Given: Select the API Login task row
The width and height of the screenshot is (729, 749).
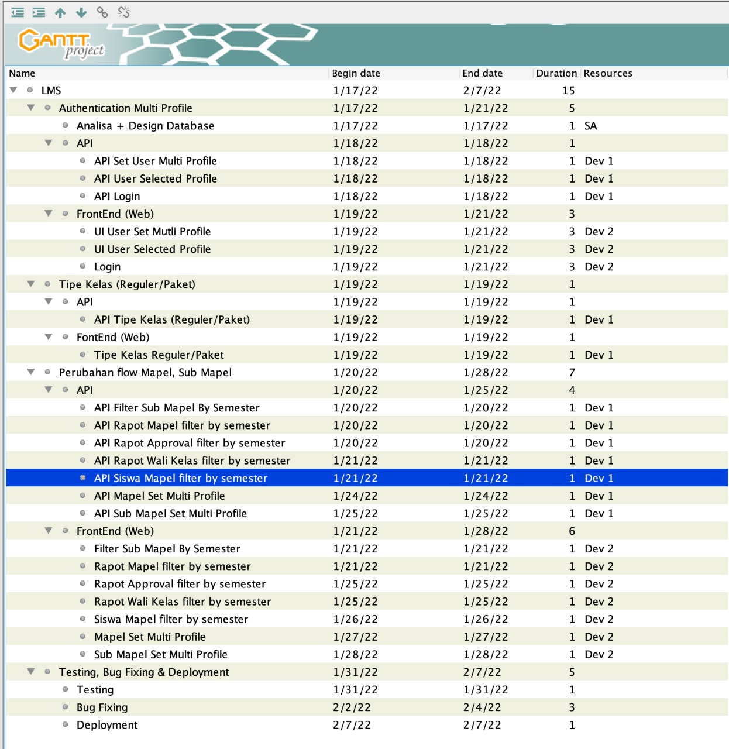Looking at the screenshot, I should click(x=367, y=196).
